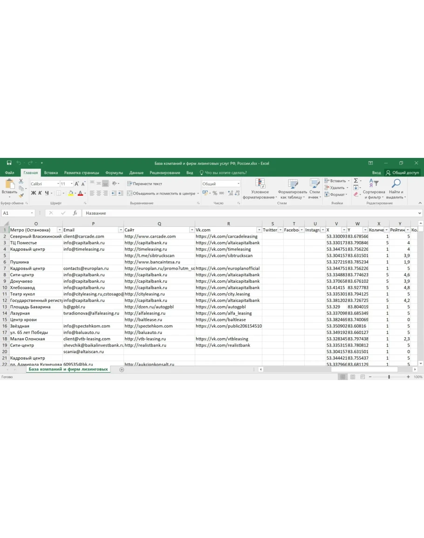This screenshot has width=424, height=538.
Task: Toggle the align middle icon
Action: [98, 184]
